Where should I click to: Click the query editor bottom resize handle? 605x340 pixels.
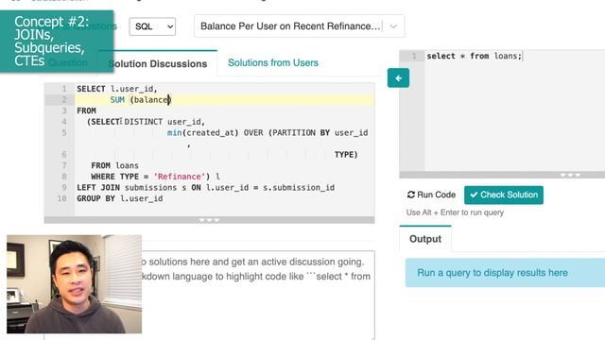(x=569, y=175)
